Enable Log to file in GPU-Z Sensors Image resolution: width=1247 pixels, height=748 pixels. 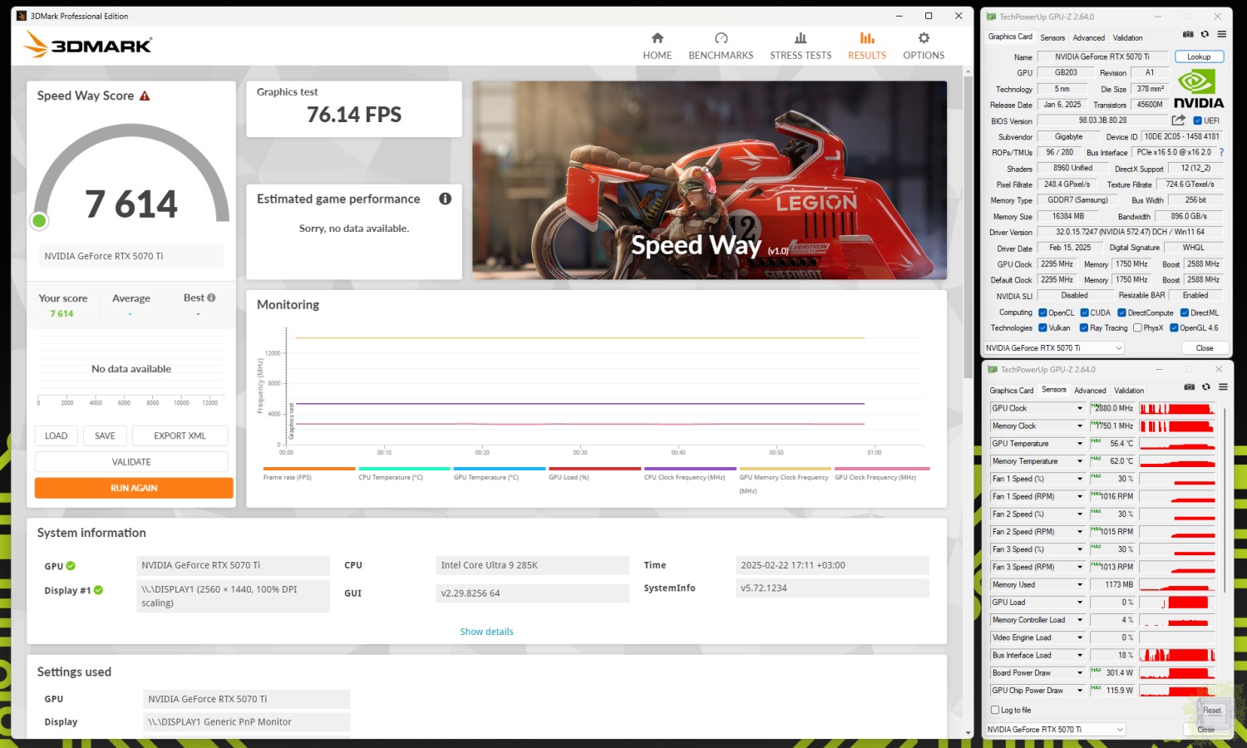tap(995, 710)
